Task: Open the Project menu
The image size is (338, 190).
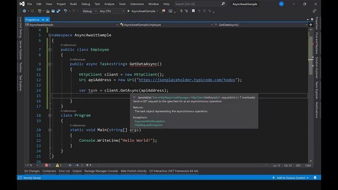Action: (x=61, y=4)
